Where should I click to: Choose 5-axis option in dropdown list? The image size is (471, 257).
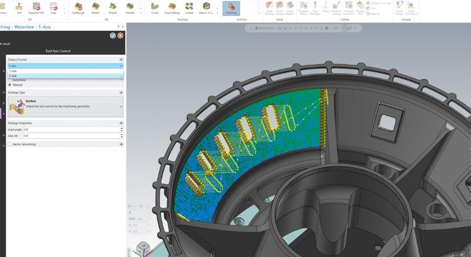[x=66, y=76]
